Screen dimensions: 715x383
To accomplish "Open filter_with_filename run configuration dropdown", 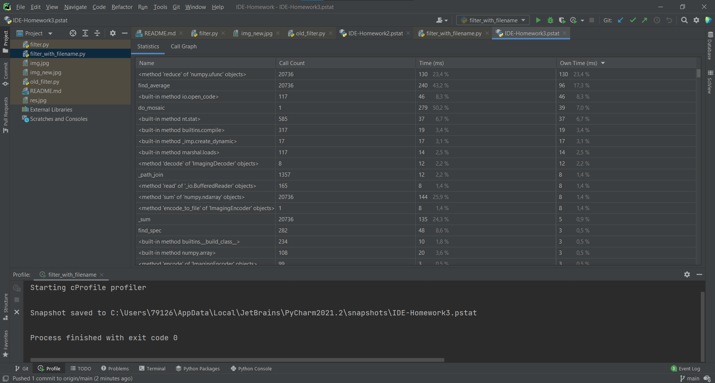I will click(x=493, y=20).
